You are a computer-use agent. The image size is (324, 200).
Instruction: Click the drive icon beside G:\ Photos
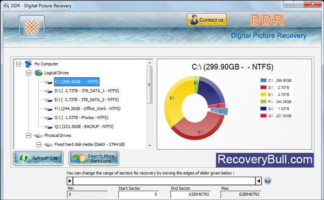point(49,118)
